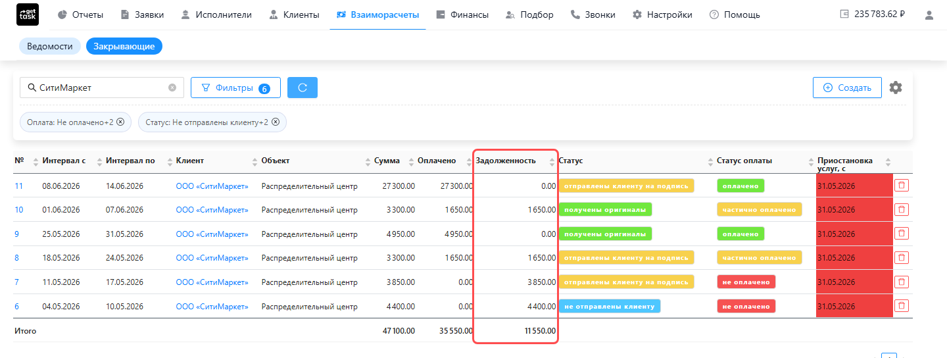947x358 pixels.
Task: Remove the Оплата: Не оплачено+2 filter
Action: (x=120, y=122)
